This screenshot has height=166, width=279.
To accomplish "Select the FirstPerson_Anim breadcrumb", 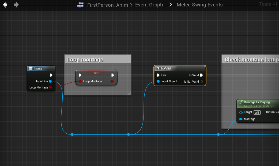I will tap(108, 5).
